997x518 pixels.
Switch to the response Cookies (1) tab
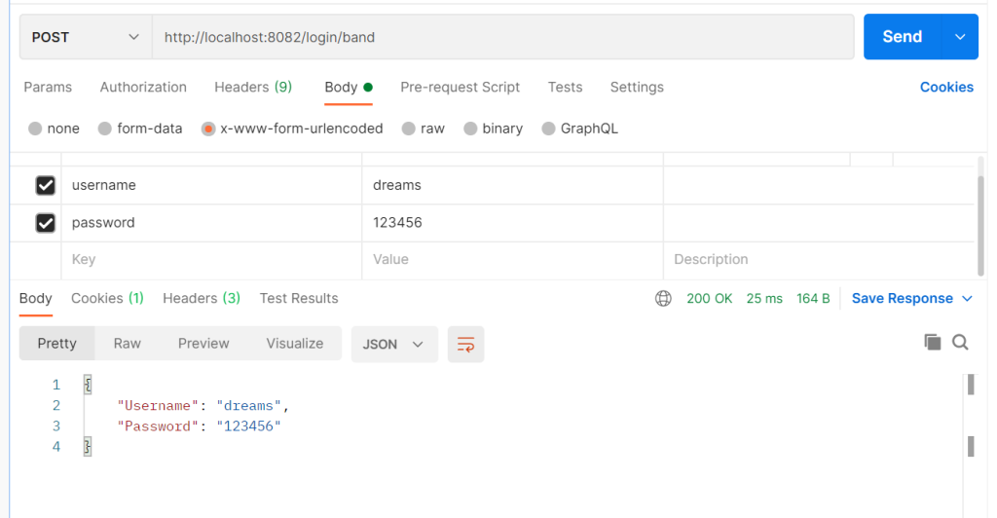pos(107,299)
